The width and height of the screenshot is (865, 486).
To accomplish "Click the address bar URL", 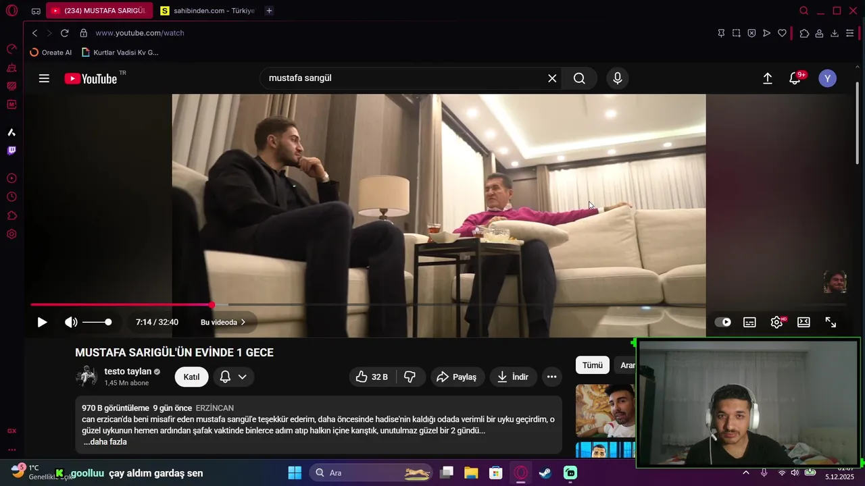I will coord(140,33).
